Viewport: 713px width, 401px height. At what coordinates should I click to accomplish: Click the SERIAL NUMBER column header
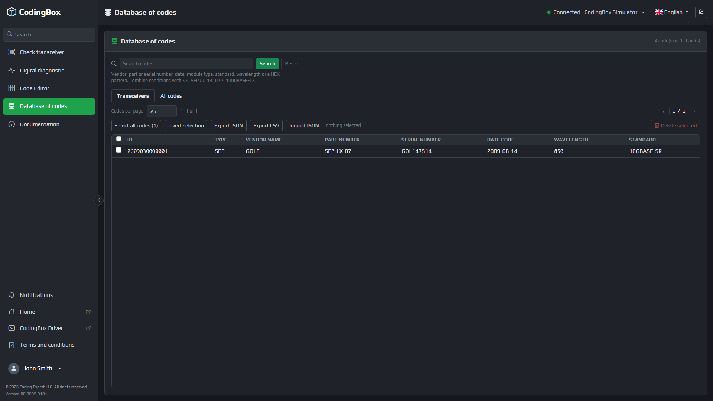pos(421,140)
